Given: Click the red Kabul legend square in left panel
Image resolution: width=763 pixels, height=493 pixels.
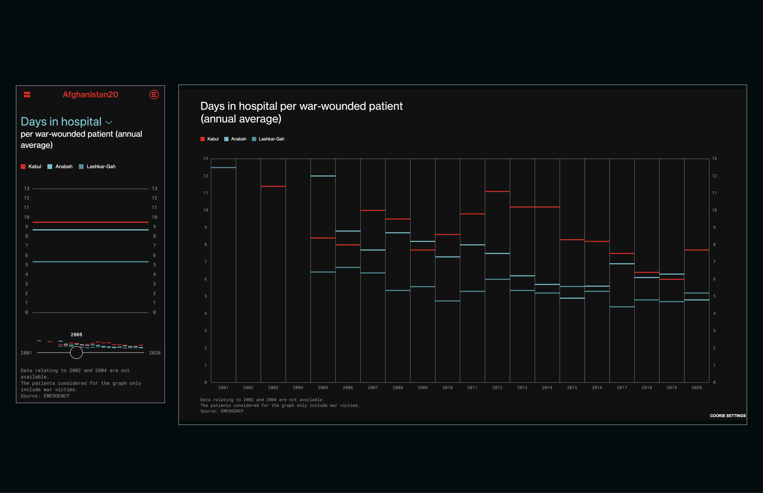Looking at the screenshot, I should (23, 166).
